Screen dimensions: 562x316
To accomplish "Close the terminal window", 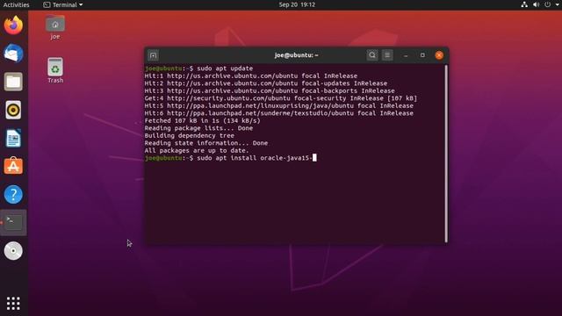I will click(x=439, y=55).
